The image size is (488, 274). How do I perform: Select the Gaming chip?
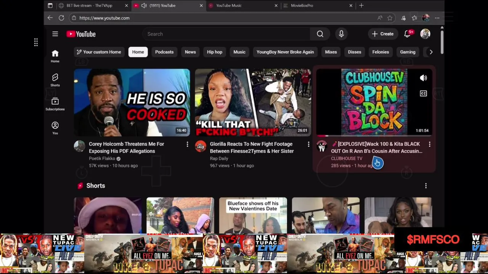[x=408, y=52]
